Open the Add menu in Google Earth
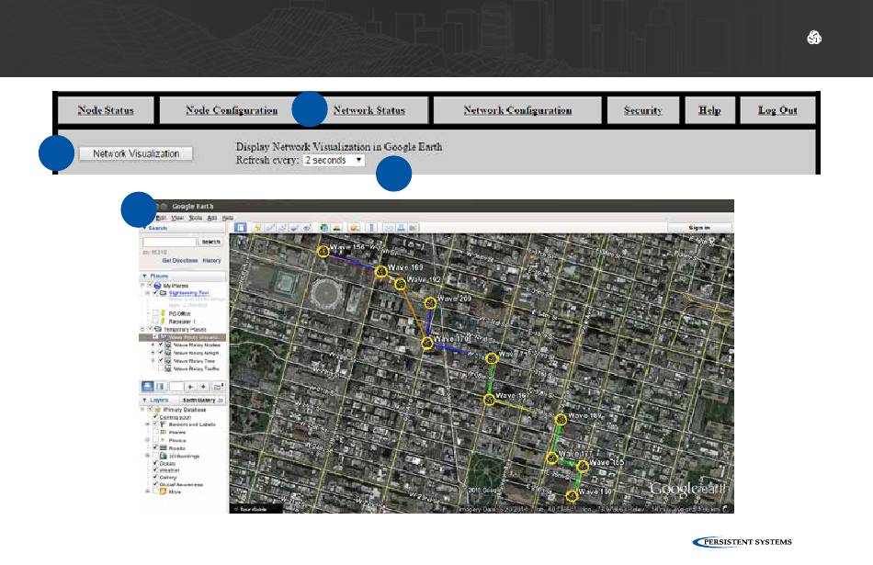 (x=211, y=219)
